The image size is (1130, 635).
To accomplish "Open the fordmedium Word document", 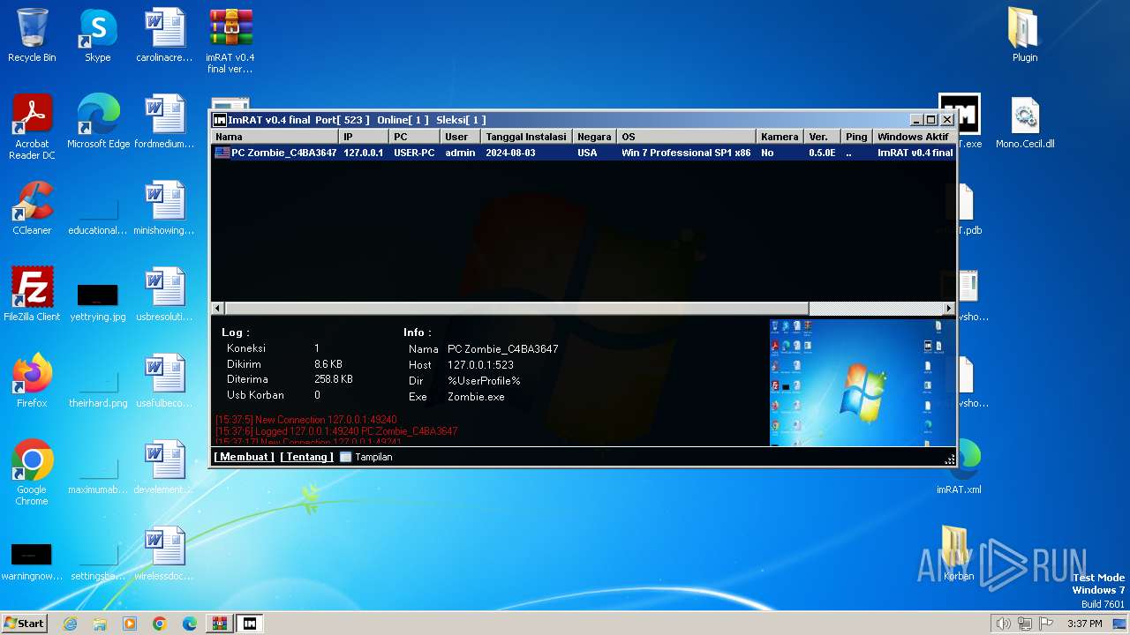I will pos(164,122).
